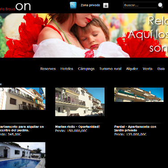Open 'Pardal - Apartamento con jardín privado' link

coord(135,129)
